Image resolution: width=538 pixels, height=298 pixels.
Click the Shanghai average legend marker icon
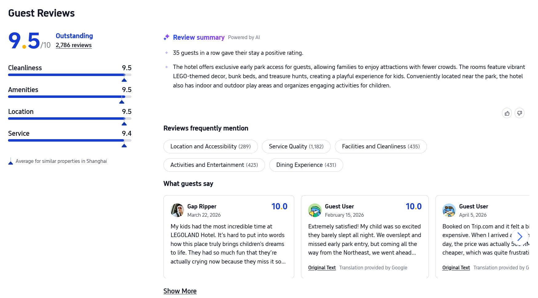tap(10, 162)
